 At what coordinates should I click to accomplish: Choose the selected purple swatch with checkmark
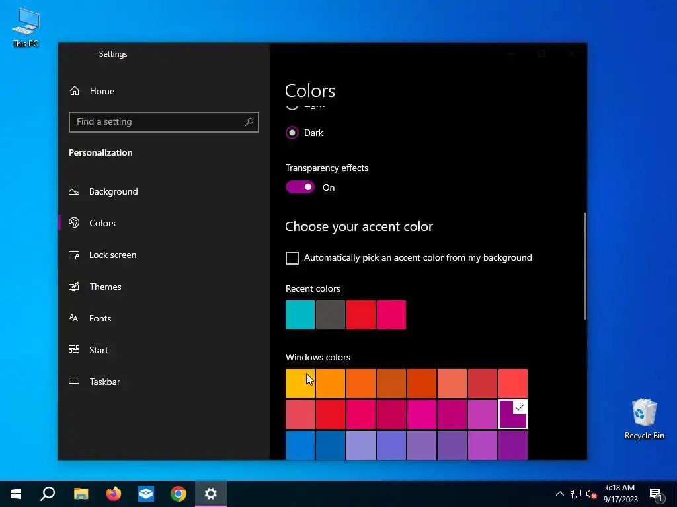pyautogui.click(x=513, y=415)
